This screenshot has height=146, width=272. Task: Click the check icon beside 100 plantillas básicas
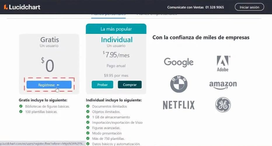point(21,112)
